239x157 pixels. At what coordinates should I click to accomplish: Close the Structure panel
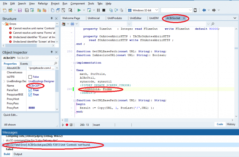56,18
